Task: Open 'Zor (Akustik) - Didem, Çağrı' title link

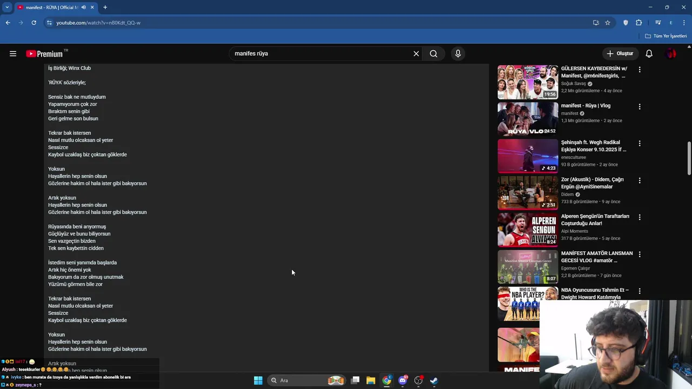Action: coord(593,183)
